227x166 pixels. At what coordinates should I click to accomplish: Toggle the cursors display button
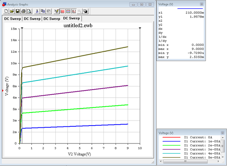73,11
